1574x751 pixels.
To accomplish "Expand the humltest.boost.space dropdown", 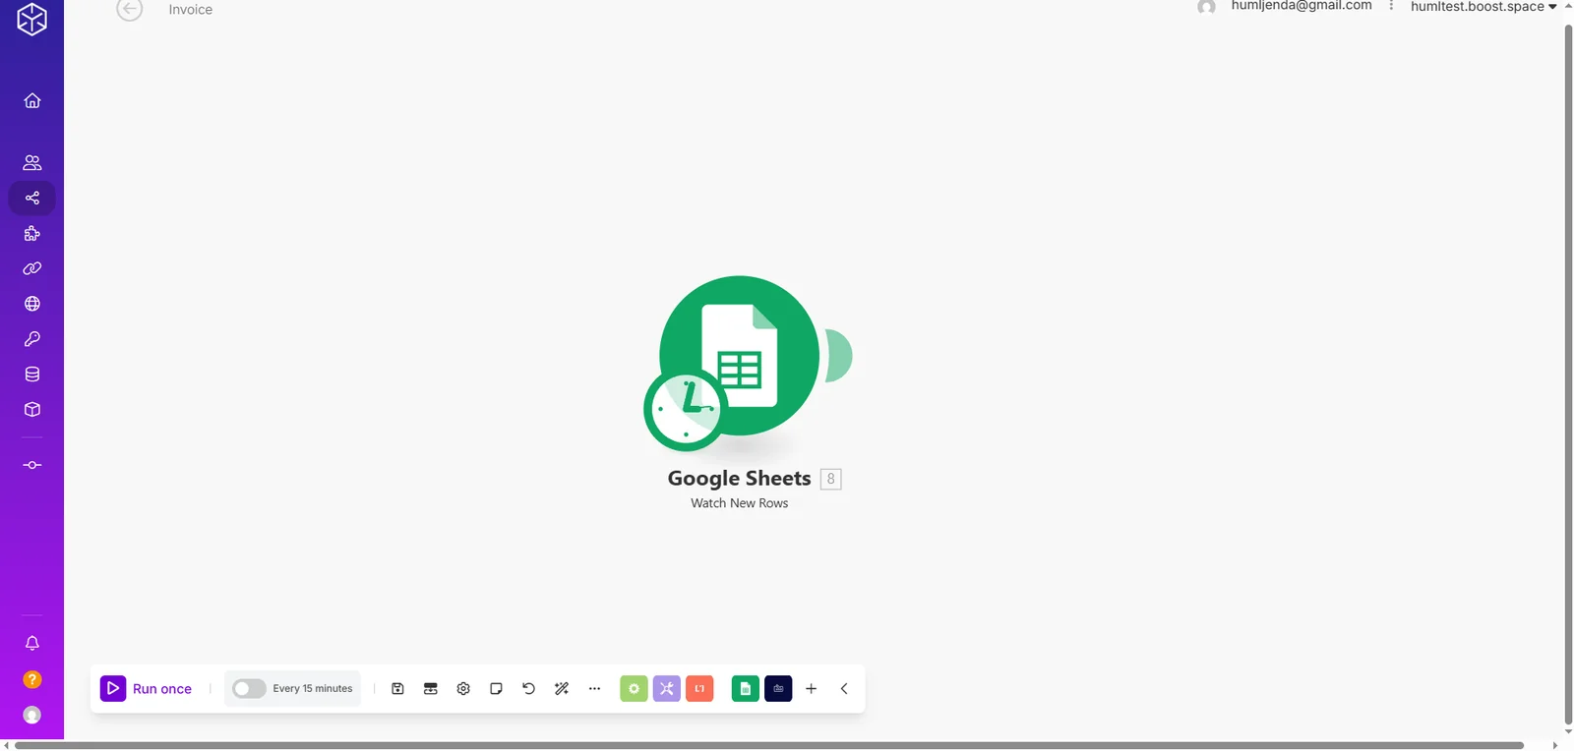I will click(1483, 7).
